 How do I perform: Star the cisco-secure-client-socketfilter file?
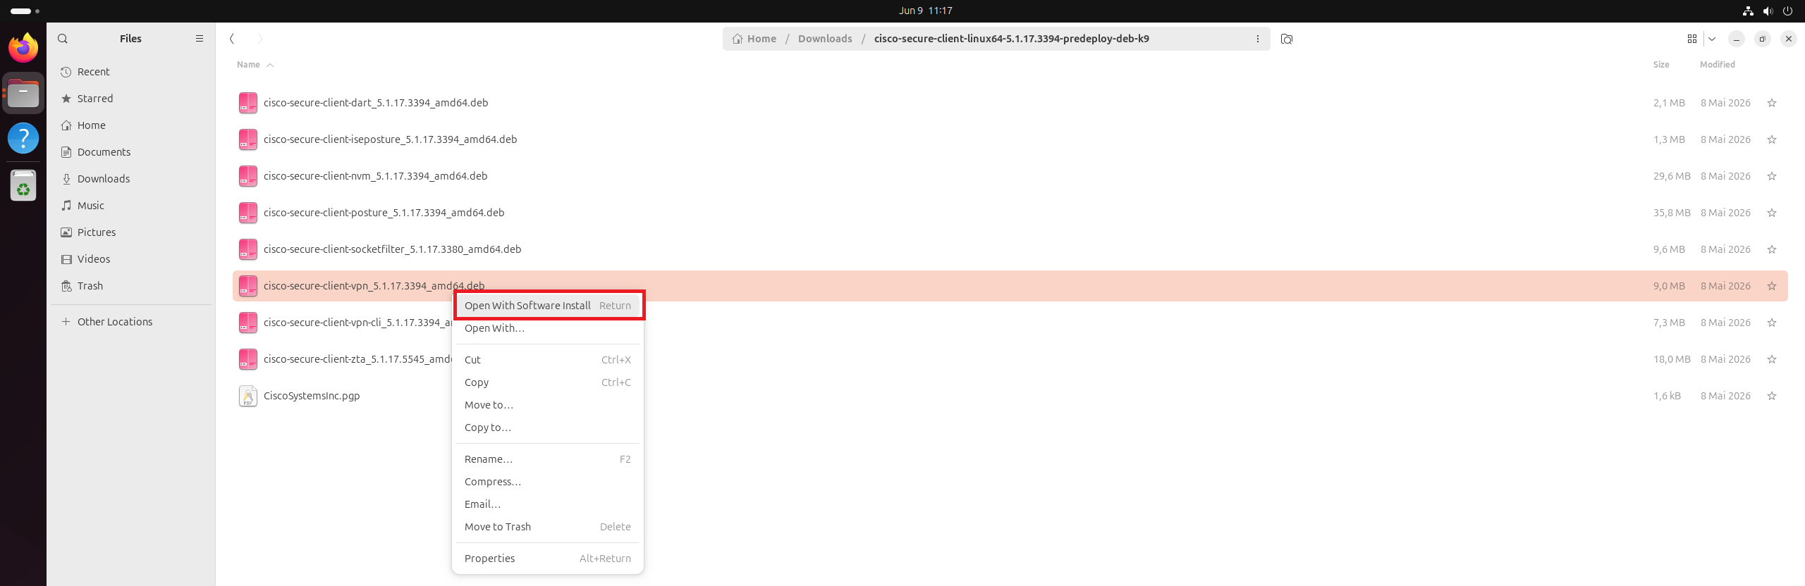pyautogui.click(x=1771, y=249)
